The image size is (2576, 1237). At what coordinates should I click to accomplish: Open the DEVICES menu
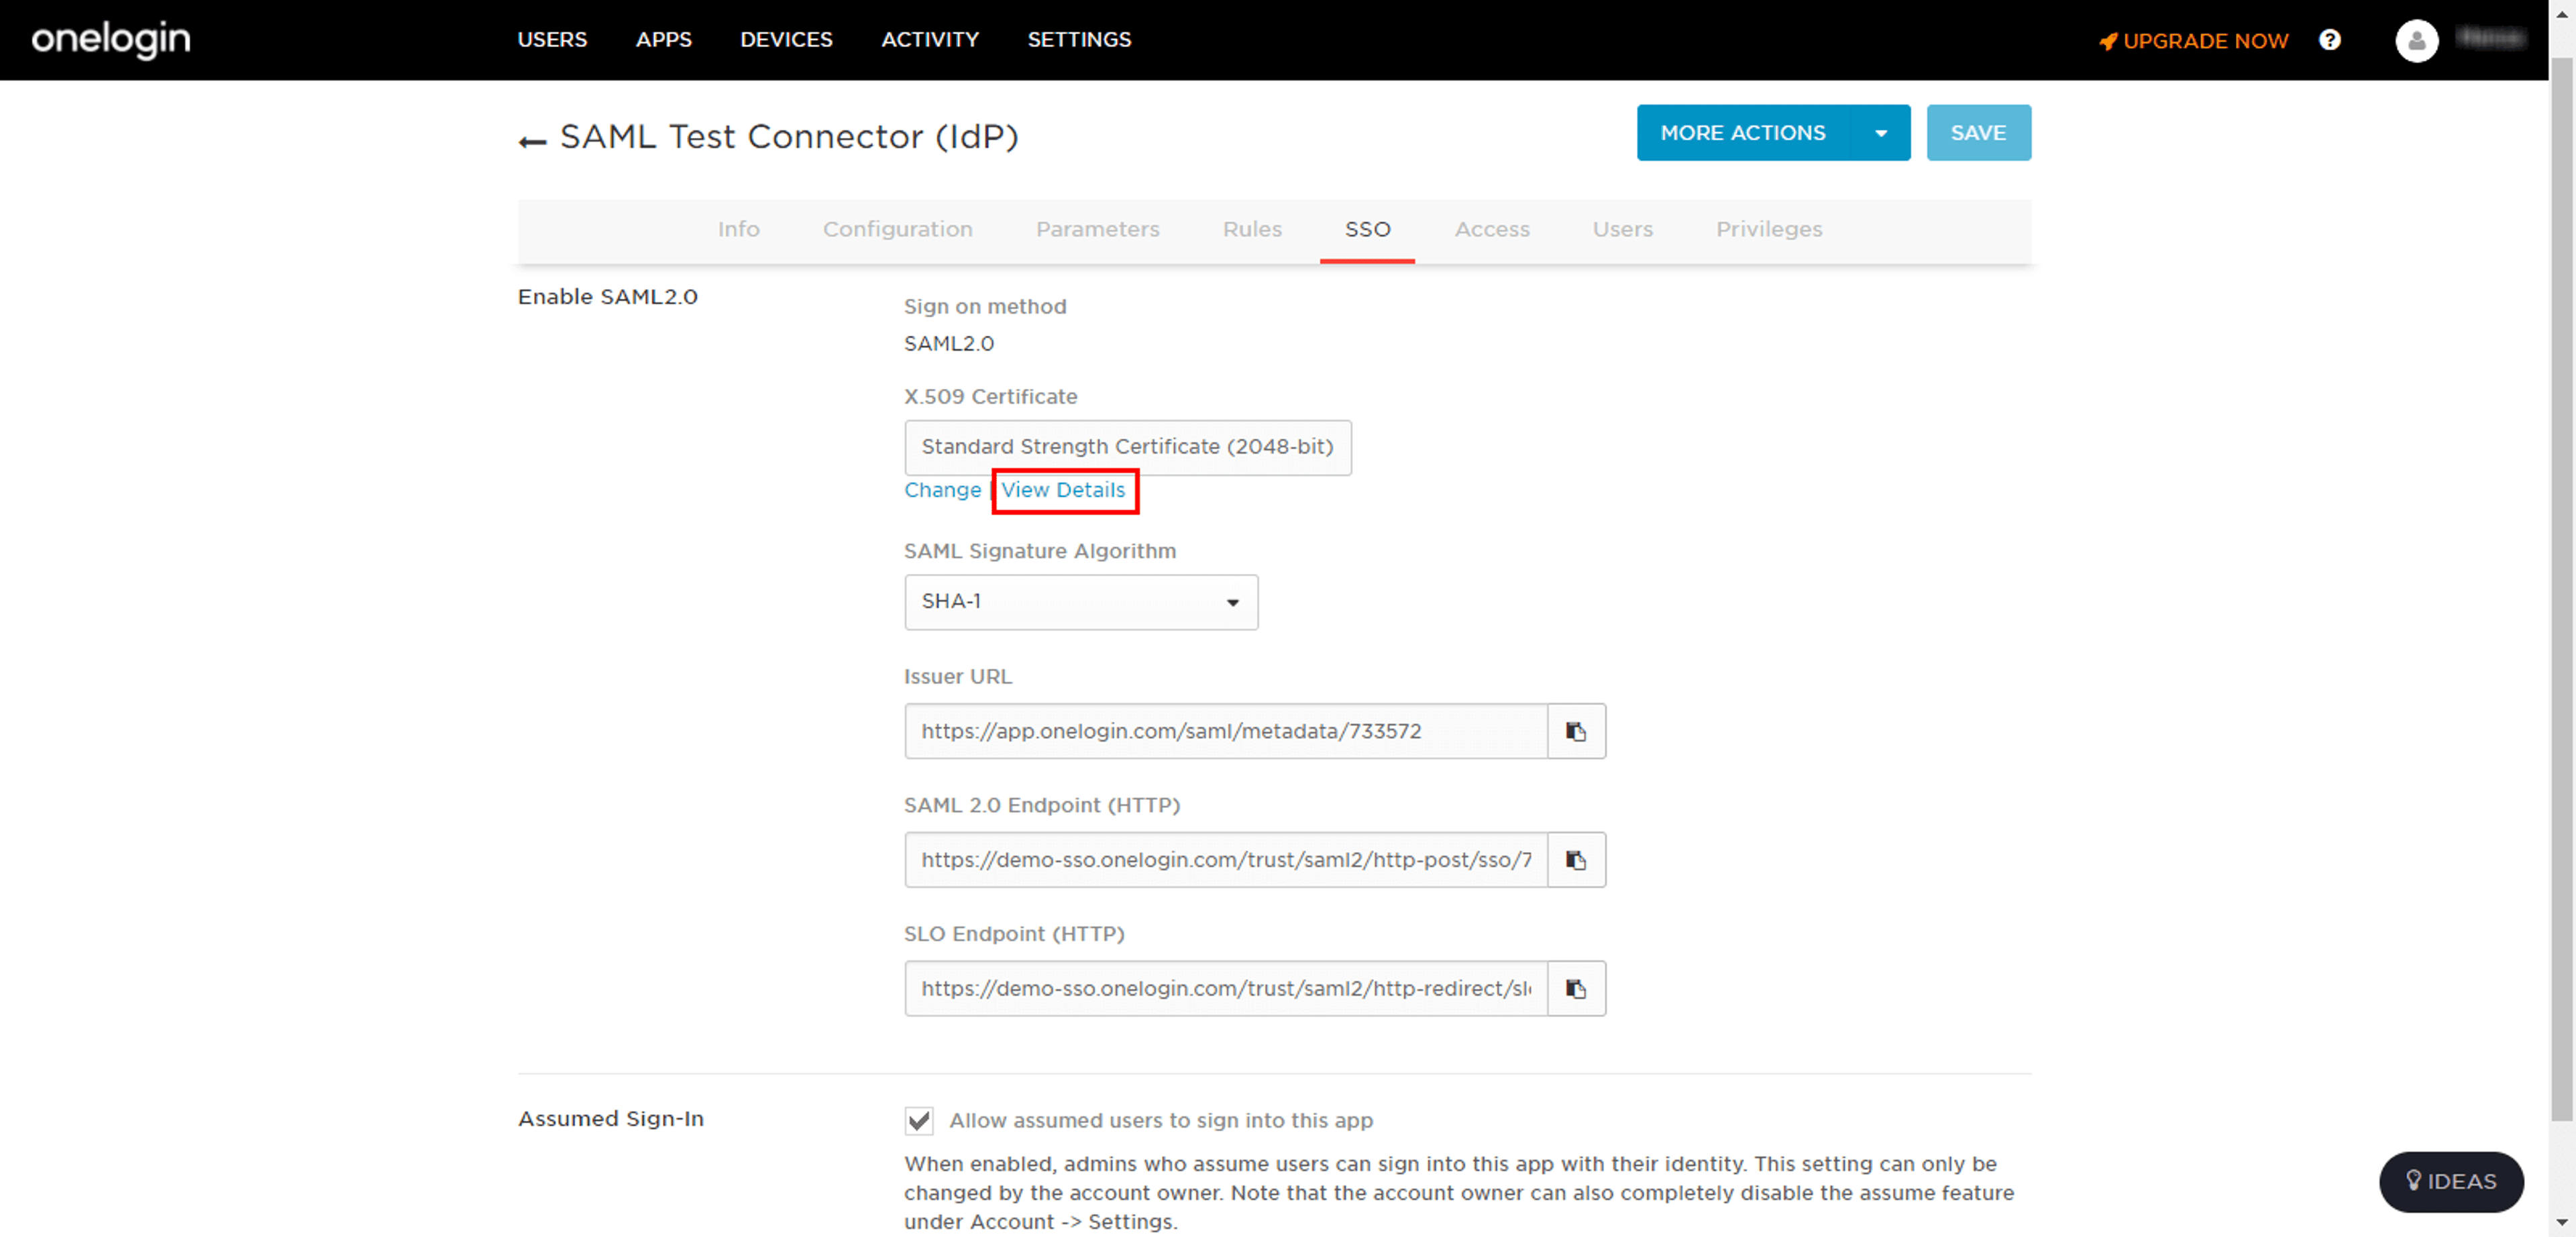(786, 40)
